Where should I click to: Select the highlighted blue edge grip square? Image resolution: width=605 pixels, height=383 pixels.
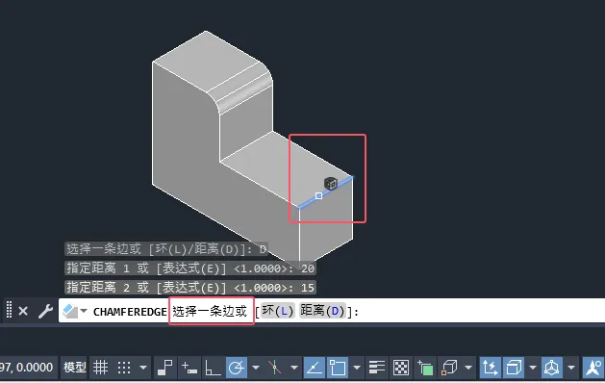[318, 195]
